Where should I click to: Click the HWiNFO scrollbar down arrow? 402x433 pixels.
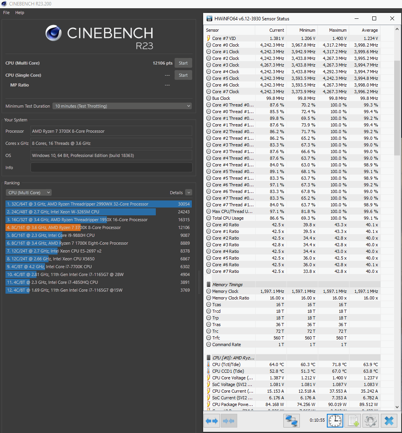coord(397,407)
